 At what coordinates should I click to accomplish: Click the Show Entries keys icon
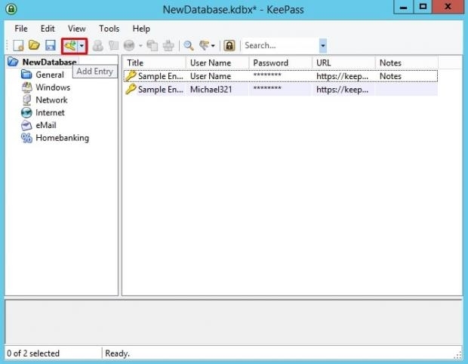tap(205, 45)
